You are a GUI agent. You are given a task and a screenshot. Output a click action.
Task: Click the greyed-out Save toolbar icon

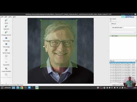(6, 56)
